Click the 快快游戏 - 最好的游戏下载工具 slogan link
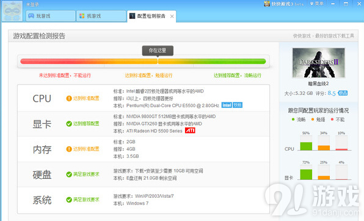This screenshot has width=364, height=221. (323, 36)
